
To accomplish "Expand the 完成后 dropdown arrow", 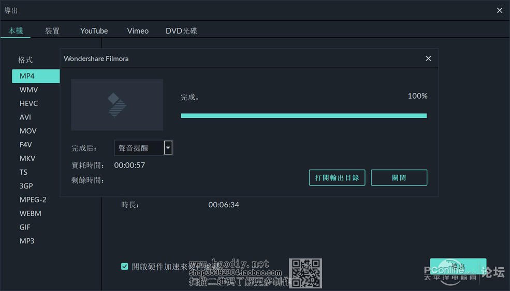I will 168,148.
